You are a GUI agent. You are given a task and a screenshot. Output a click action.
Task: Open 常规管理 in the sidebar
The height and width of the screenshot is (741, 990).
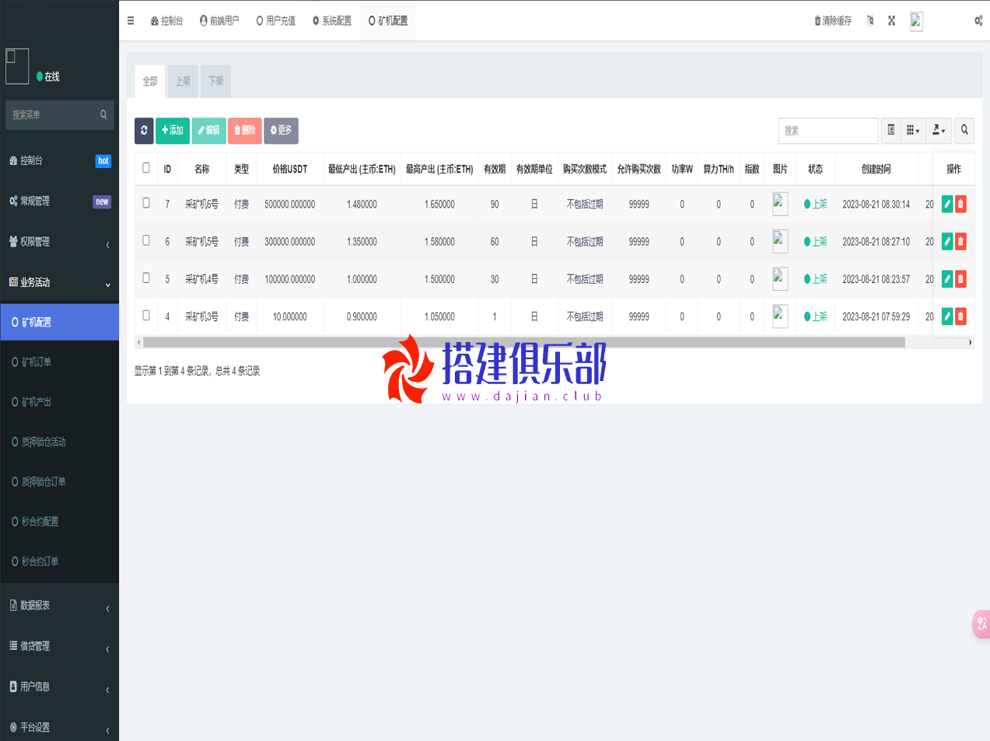click(60, 201)
